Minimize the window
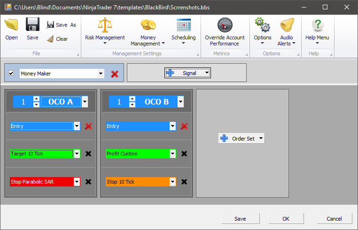This screenshot has width=358, height=230. 304,7
